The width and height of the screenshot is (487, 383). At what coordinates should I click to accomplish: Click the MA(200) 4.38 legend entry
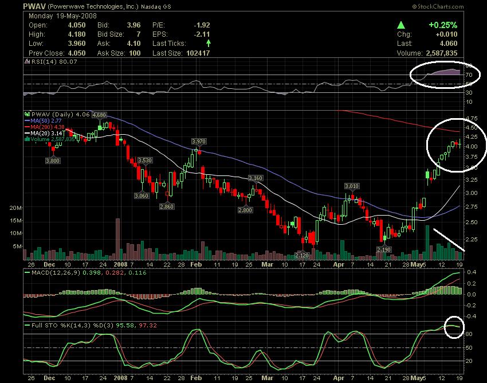(48, 127)
